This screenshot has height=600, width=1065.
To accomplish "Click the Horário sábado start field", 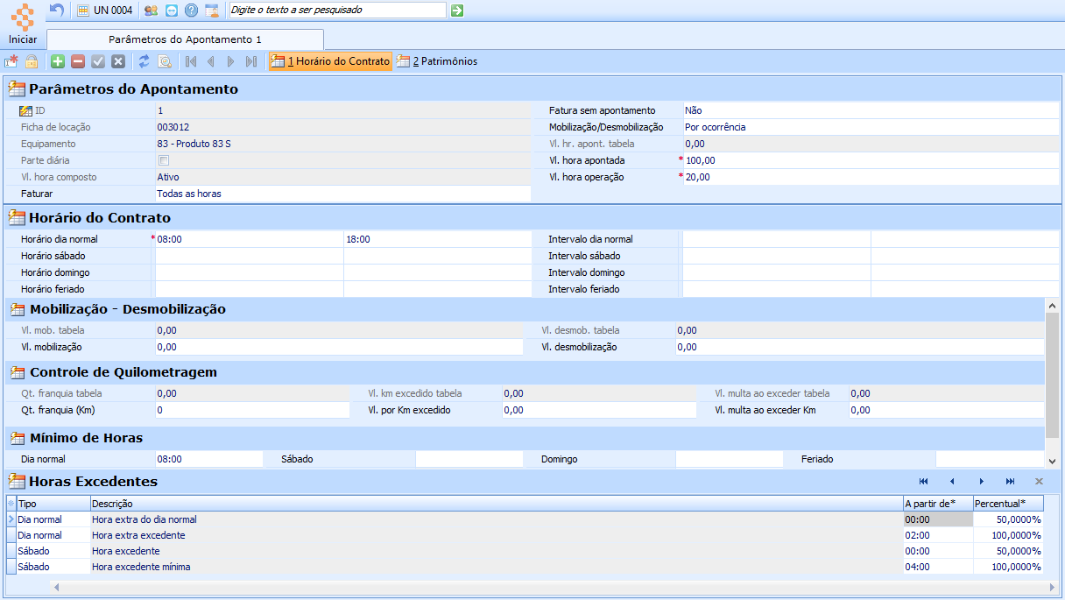I will point(249,256).
